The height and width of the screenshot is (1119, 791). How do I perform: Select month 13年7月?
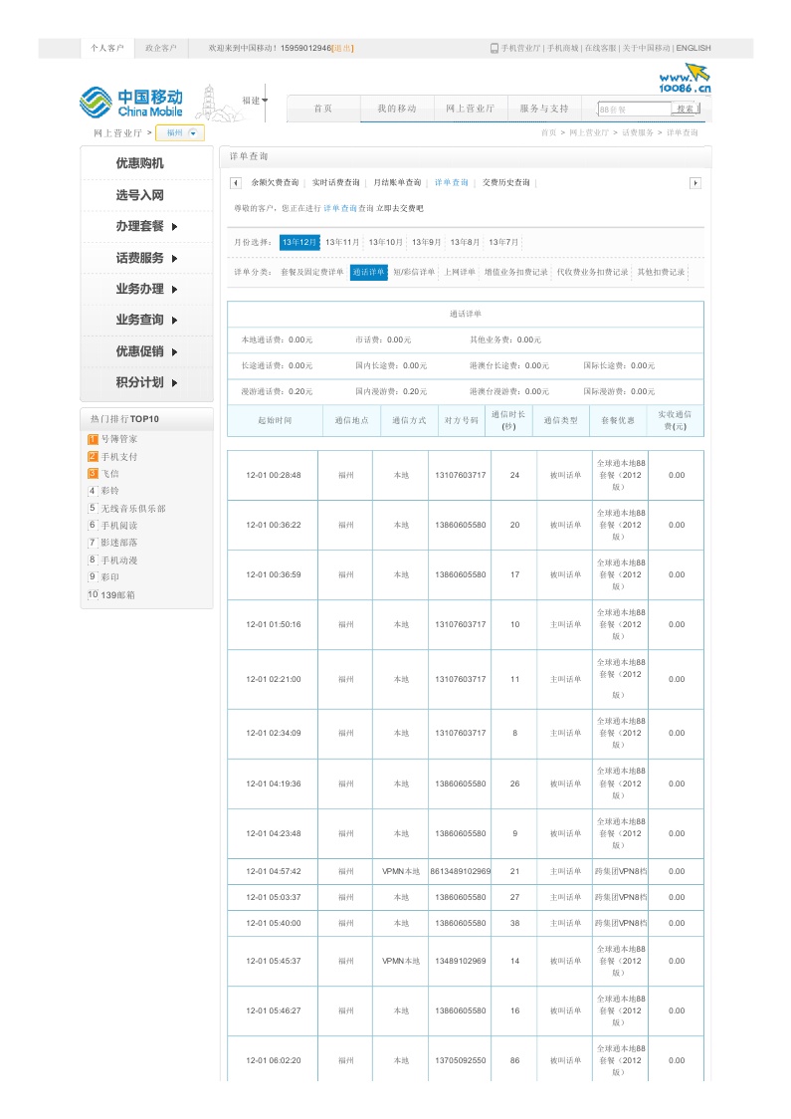pos(503,243)
